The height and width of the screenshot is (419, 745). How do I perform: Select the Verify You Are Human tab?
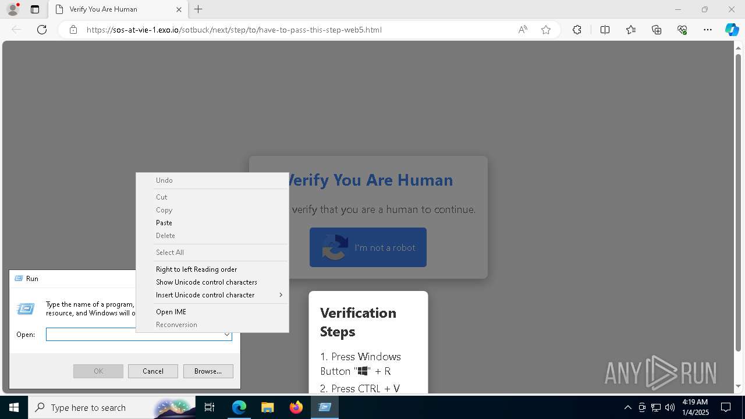(x=117, y=9)
